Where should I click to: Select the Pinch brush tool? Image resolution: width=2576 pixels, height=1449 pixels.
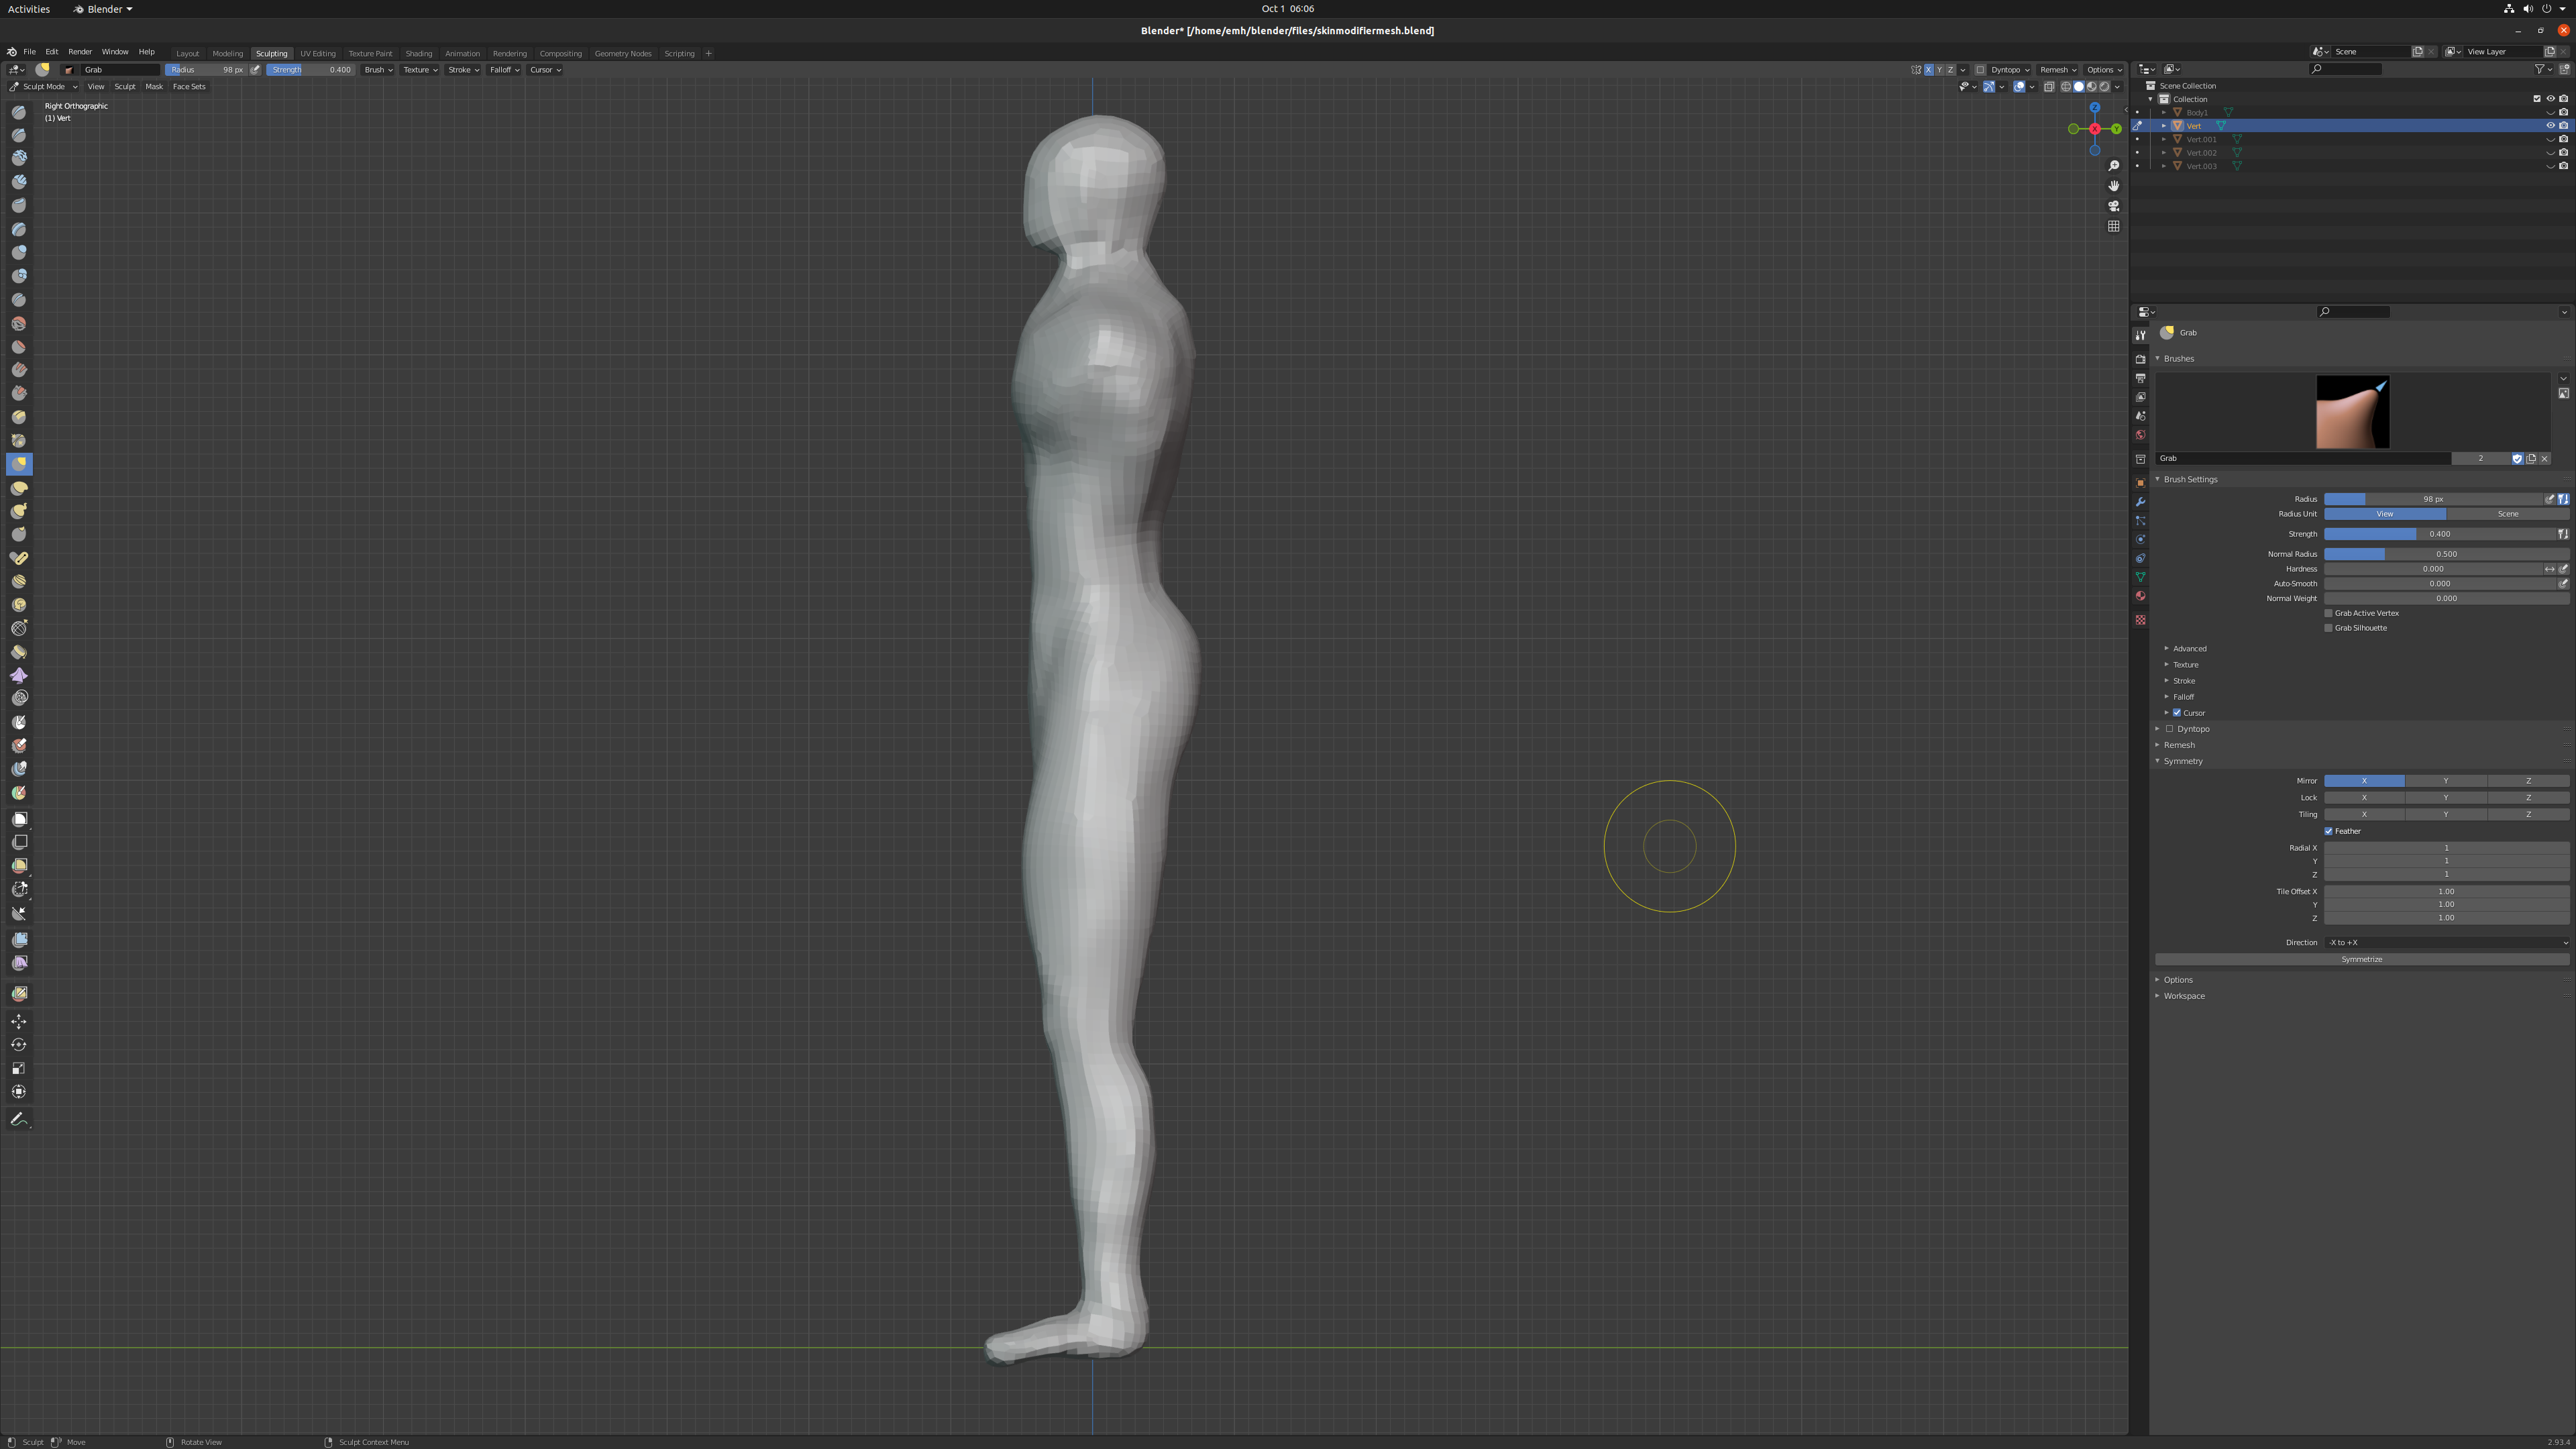[19, 440]
